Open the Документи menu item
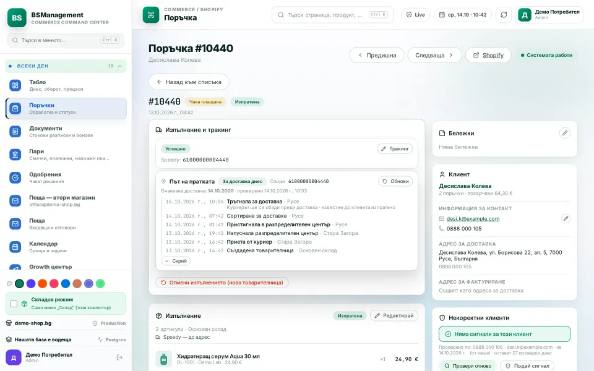Viewport: 594px width, 371px height. coord(66,131)
